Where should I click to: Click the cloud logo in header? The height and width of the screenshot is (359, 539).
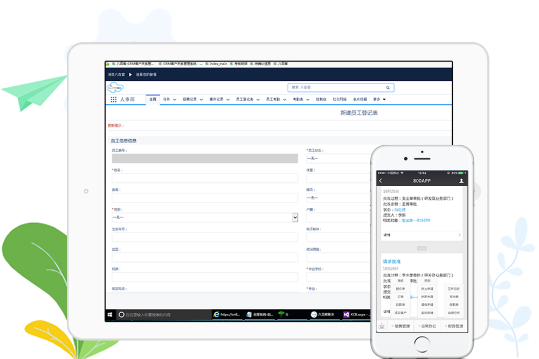[115, 88]
